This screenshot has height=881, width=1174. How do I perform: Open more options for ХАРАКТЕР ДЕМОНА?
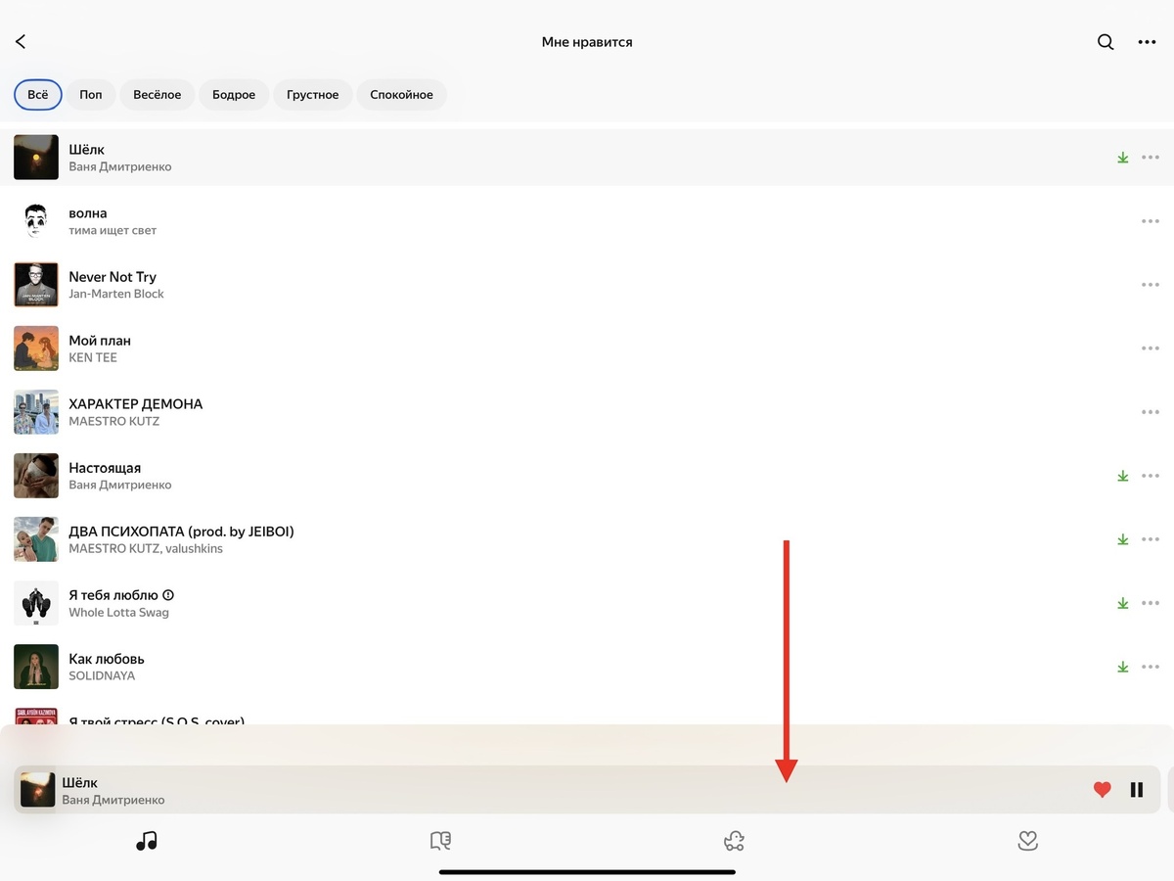1151,412
